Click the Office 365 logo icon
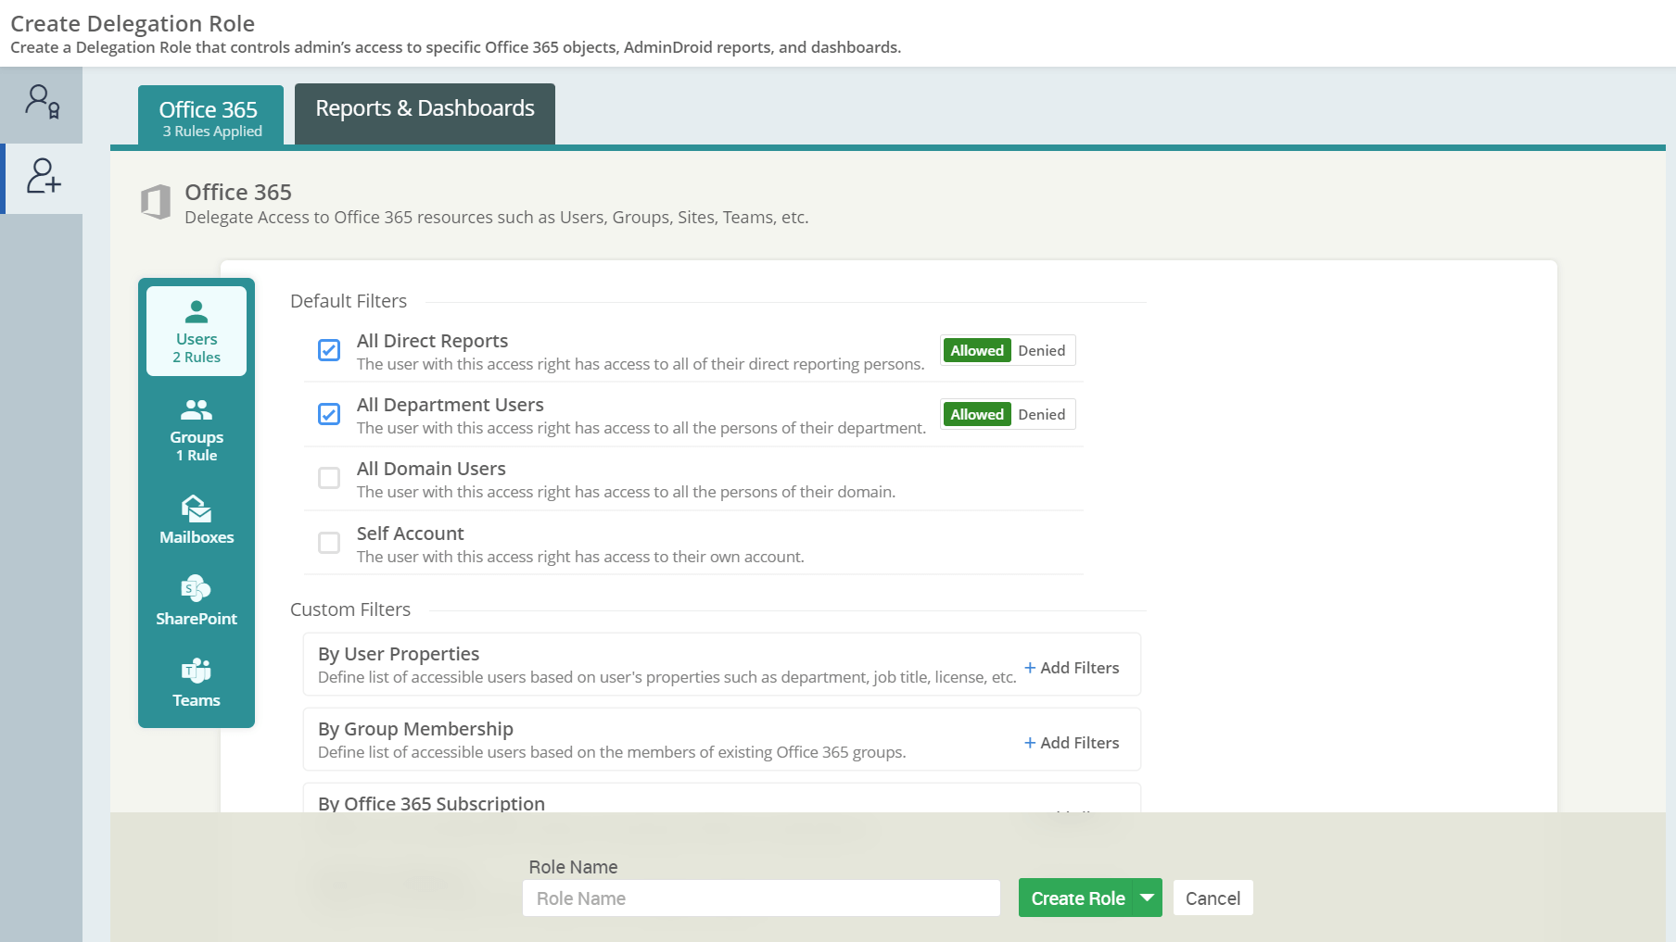Screen dimensions: 1676x942 [x=156, y=202]
